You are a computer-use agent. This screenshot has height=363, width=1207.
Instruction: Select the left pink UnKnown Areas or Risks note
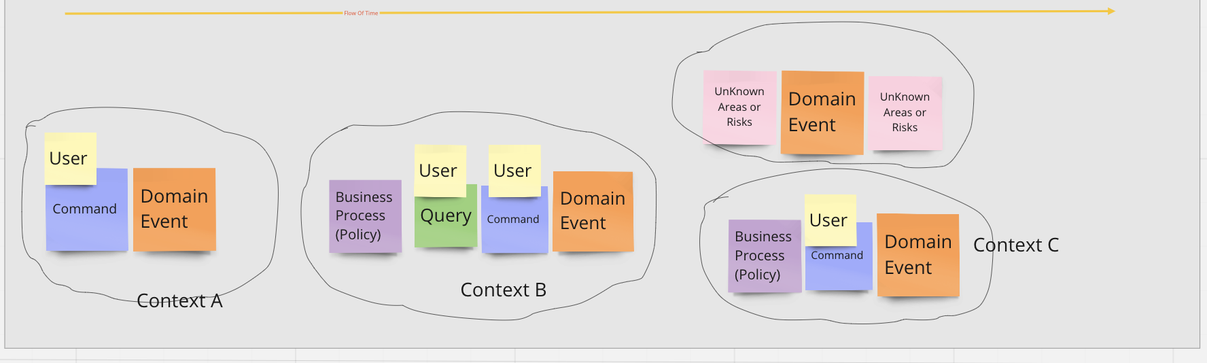739,107
